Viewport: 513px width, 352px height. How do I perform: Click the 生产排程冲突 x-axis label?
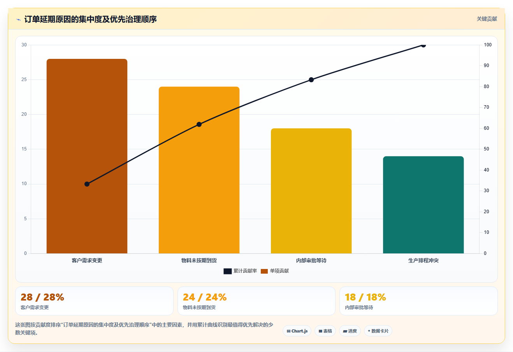coord(423,260)
